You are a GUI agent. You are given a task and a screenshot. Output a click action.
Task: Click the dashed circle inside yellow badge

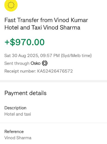click(x=11, y=5)
